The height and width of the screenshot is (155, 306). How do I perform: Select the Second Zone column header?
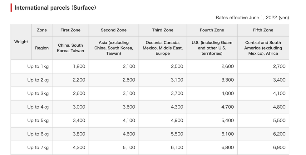[x=114, y=30]
